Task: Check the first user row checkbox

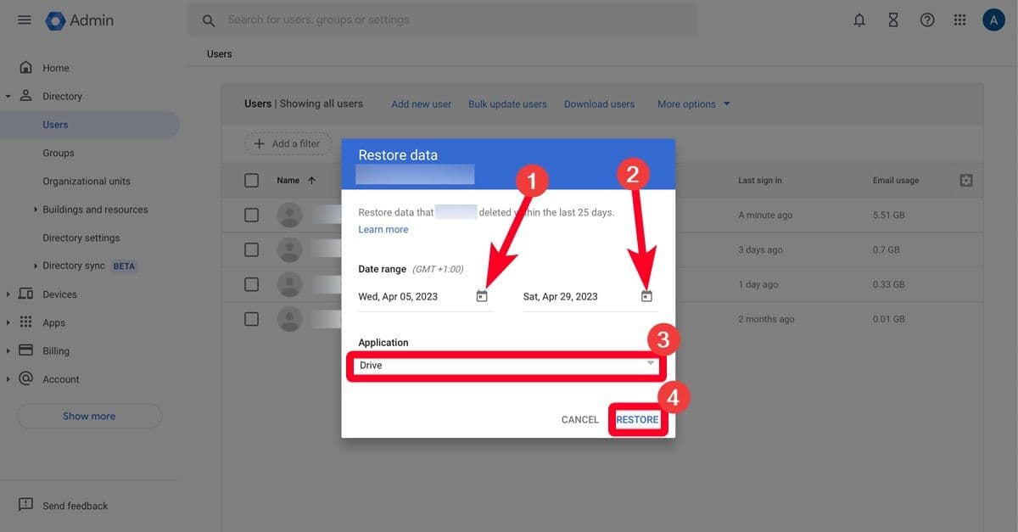Action: click(251, 215)
